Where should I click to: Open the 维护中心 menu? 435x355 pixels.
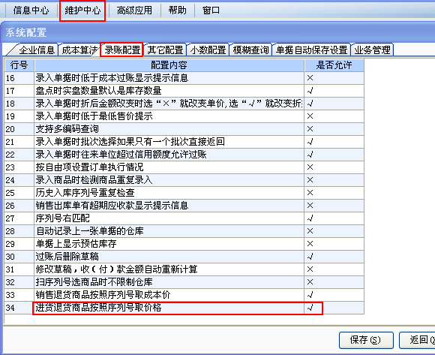pyautogui.click(x=82, y=11)
